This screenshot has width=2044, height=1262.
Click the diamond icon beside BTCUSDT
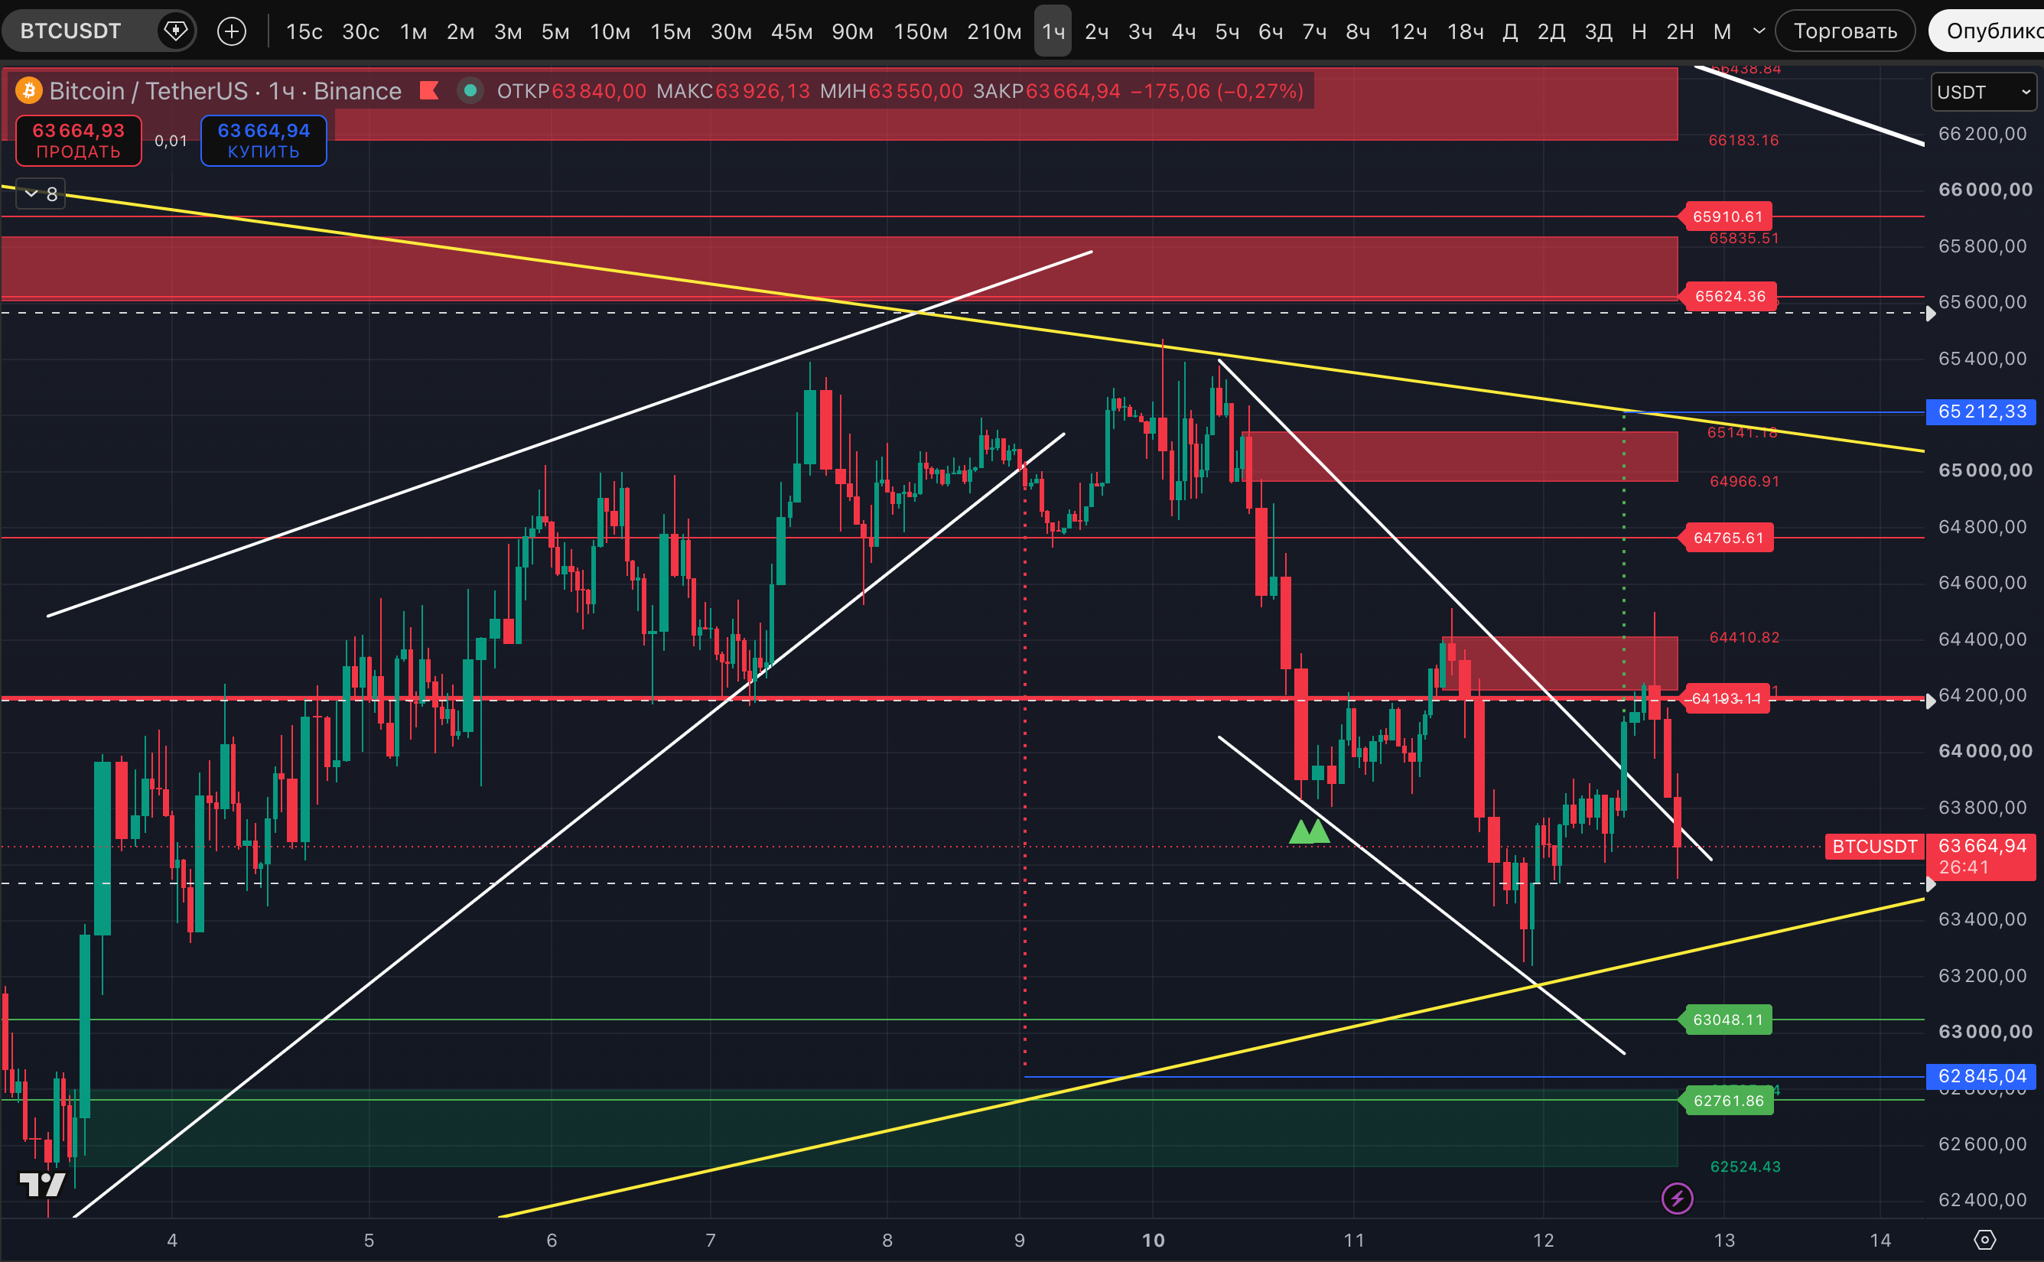pyautogui.click(x=175, y=31)
